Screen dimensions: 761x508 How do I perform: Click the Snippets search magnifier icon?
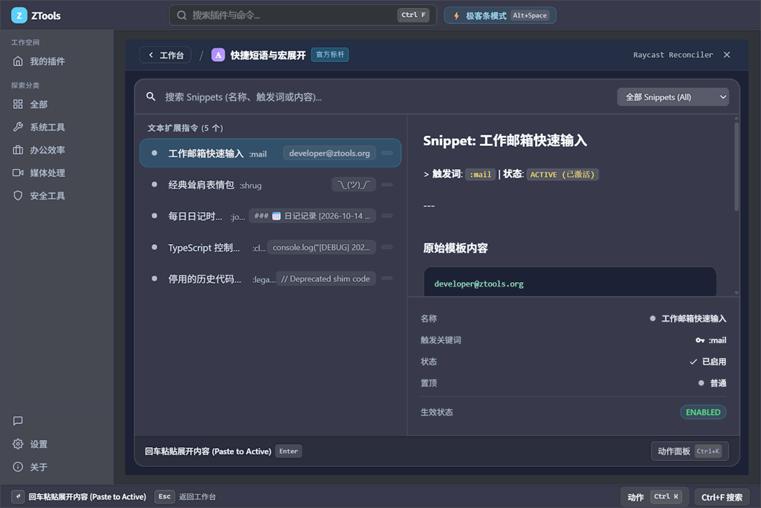coord(151,96)
